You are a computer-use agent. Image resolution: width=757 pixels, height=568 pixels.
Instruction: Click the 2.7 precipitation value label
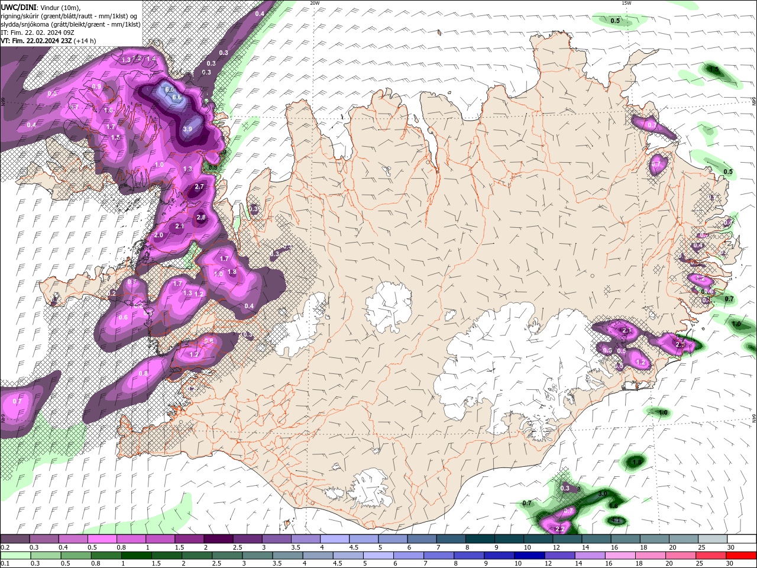coord(199,186)
